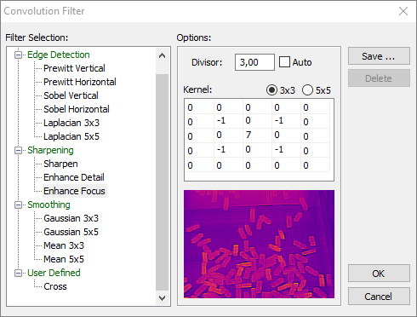Collapse the Sharpening tree group
Viewport: 417px width, 317px height.
click(x=18, y=150)
